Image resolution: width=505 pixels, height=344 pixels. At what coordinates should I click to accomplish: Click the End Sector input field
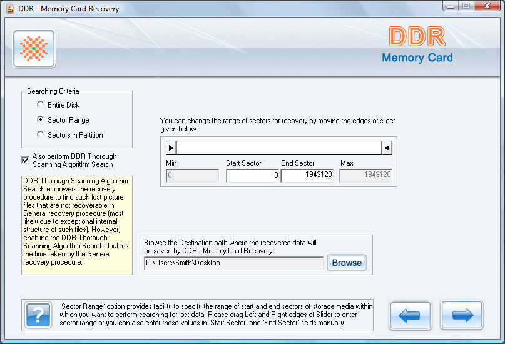(x=307, y=176)
